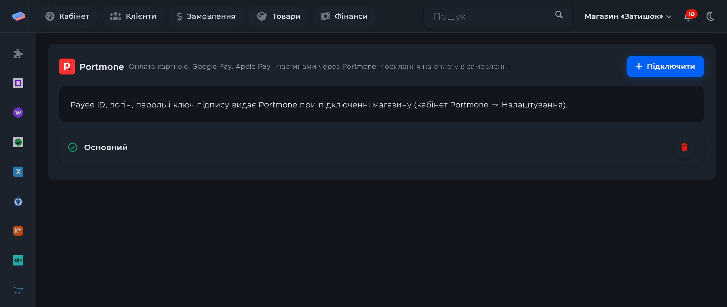727x307 pixels.
Task: Click the Payee ID instruction text
Action: [x=319, y=105]
